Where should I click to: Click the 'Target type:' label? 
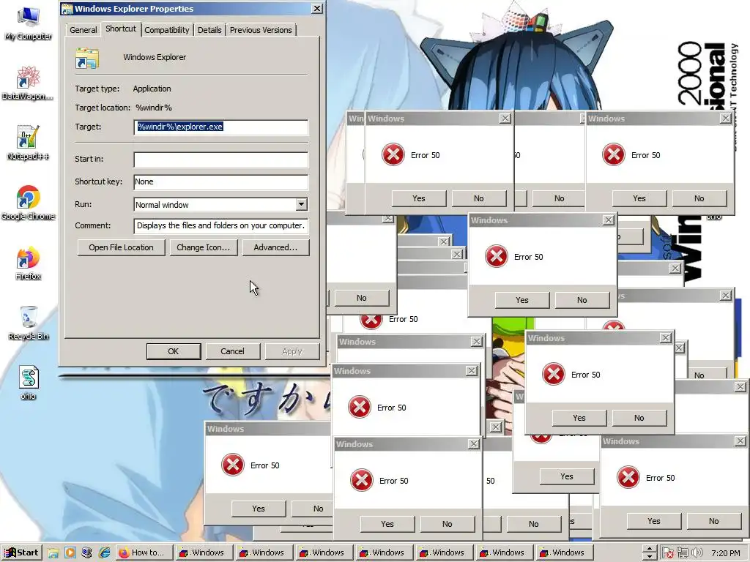(97, 89)
